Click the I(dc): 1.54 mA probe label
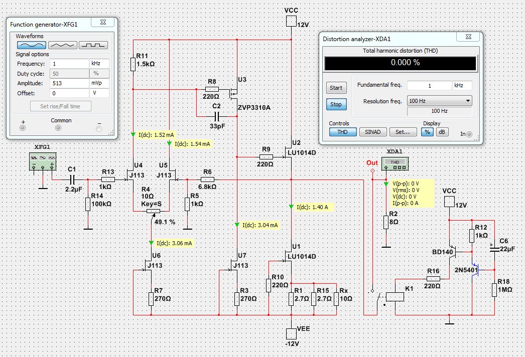The height and width of the screenshot is (357, 525). click(193, 144)
